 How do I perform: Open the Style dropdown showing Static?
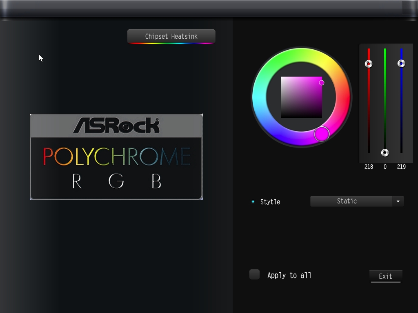(x=357, y=201)
